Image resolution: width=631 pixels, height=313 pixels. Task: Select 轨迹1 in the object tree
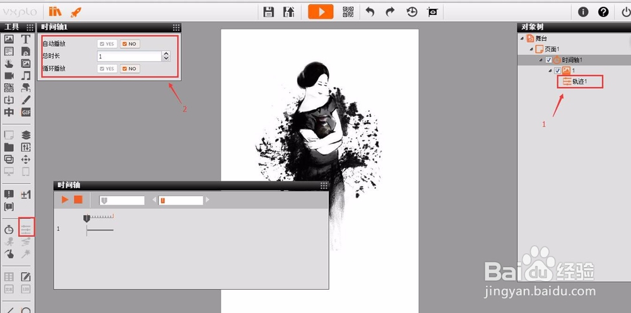tap(580, 82)
